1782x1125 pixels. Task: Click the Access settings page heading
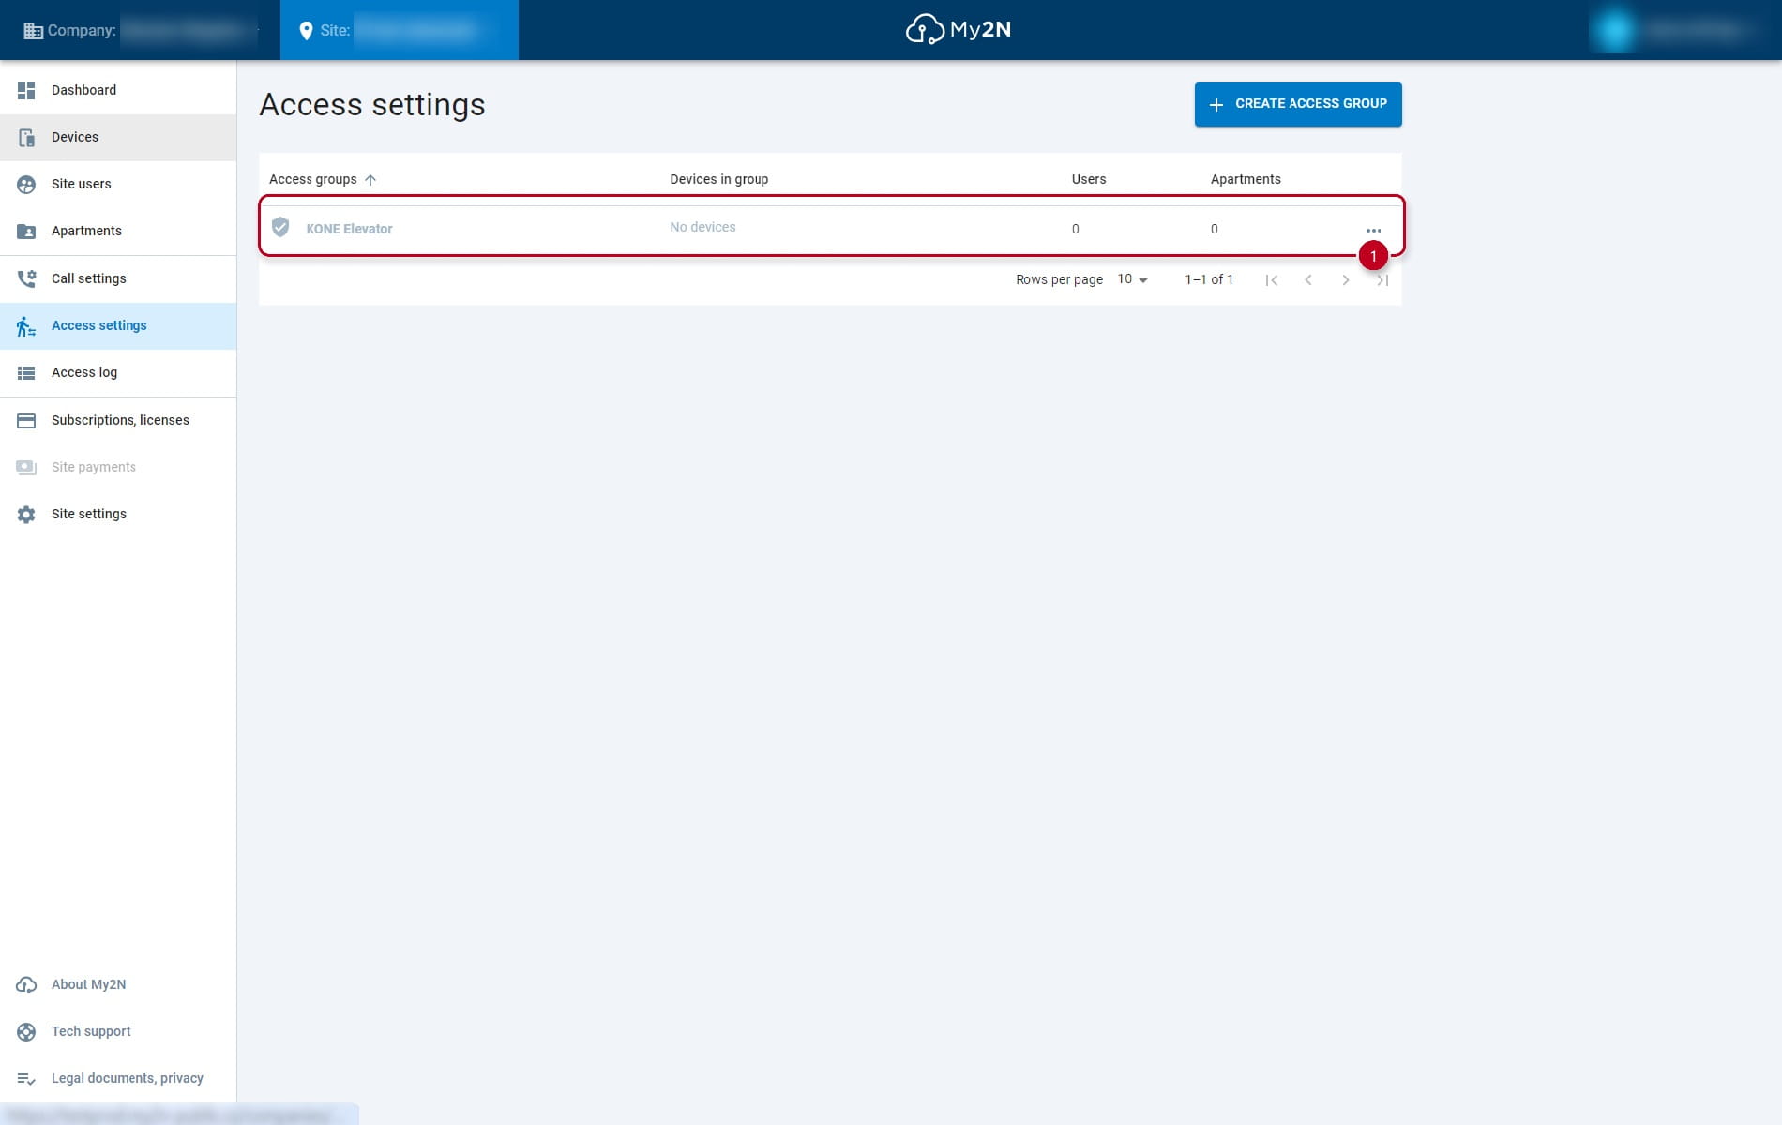(372, 105)
